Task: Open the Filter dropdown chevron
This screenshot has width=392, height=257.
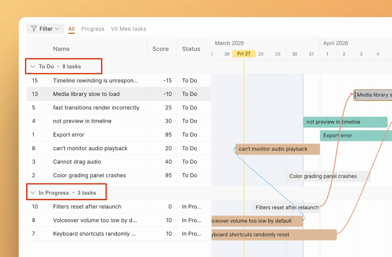Action: [58, 28]
